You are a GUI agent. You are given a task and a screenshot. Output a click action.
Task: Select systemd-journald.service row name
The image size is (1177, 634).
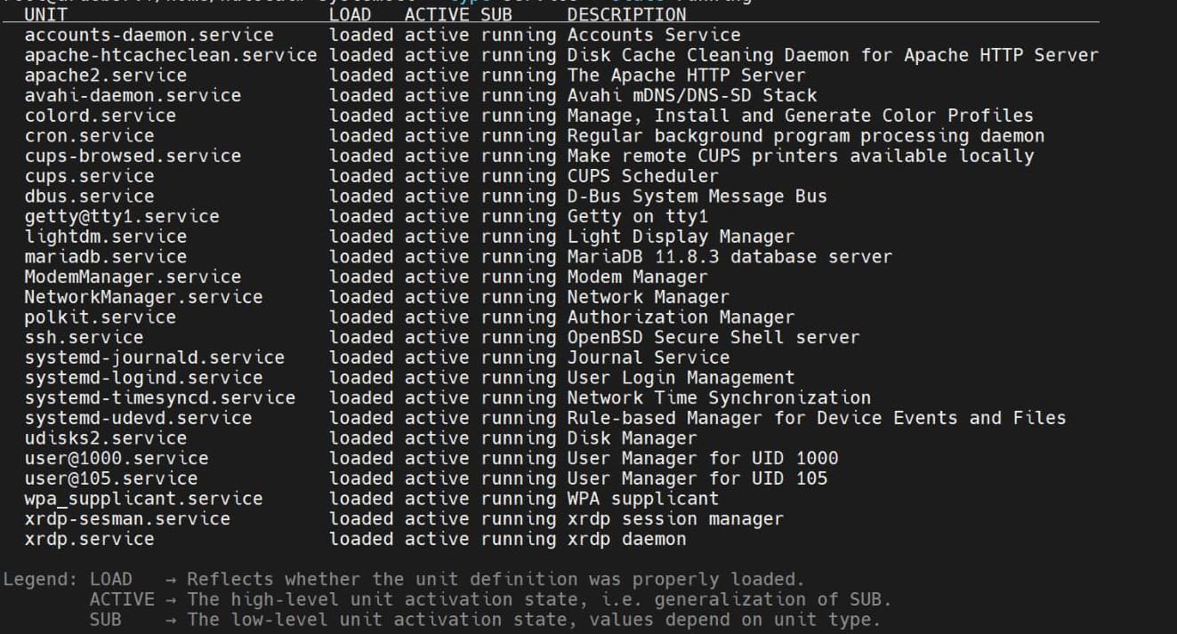point(154,357)
